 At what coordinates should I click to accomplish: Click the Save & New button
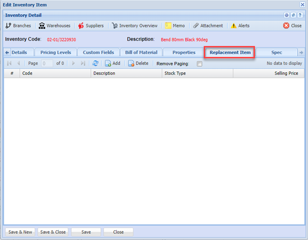[x=20, y=232]
